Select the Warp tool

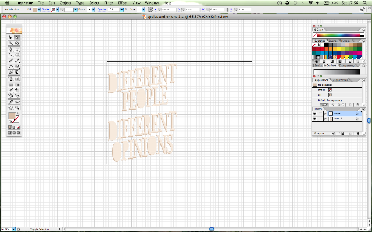pos(10,72)
